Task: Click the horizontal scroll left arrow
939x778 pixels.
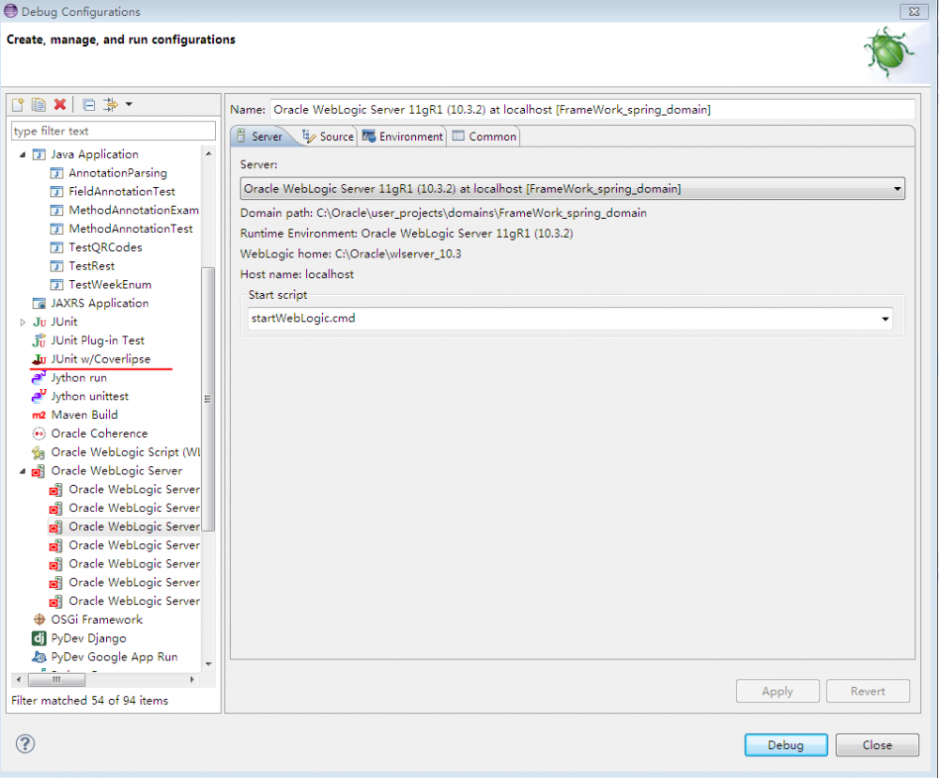Action: click(19, 679)
